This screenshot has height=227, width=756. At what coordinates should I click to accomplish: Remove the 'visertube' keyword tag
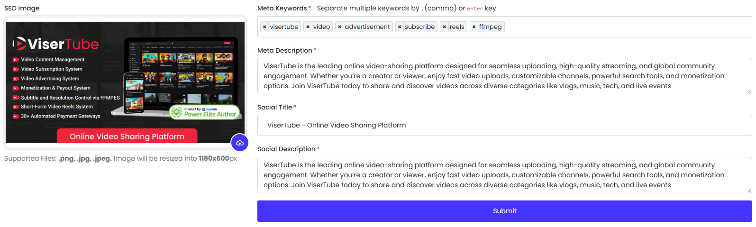coord(264,27)
